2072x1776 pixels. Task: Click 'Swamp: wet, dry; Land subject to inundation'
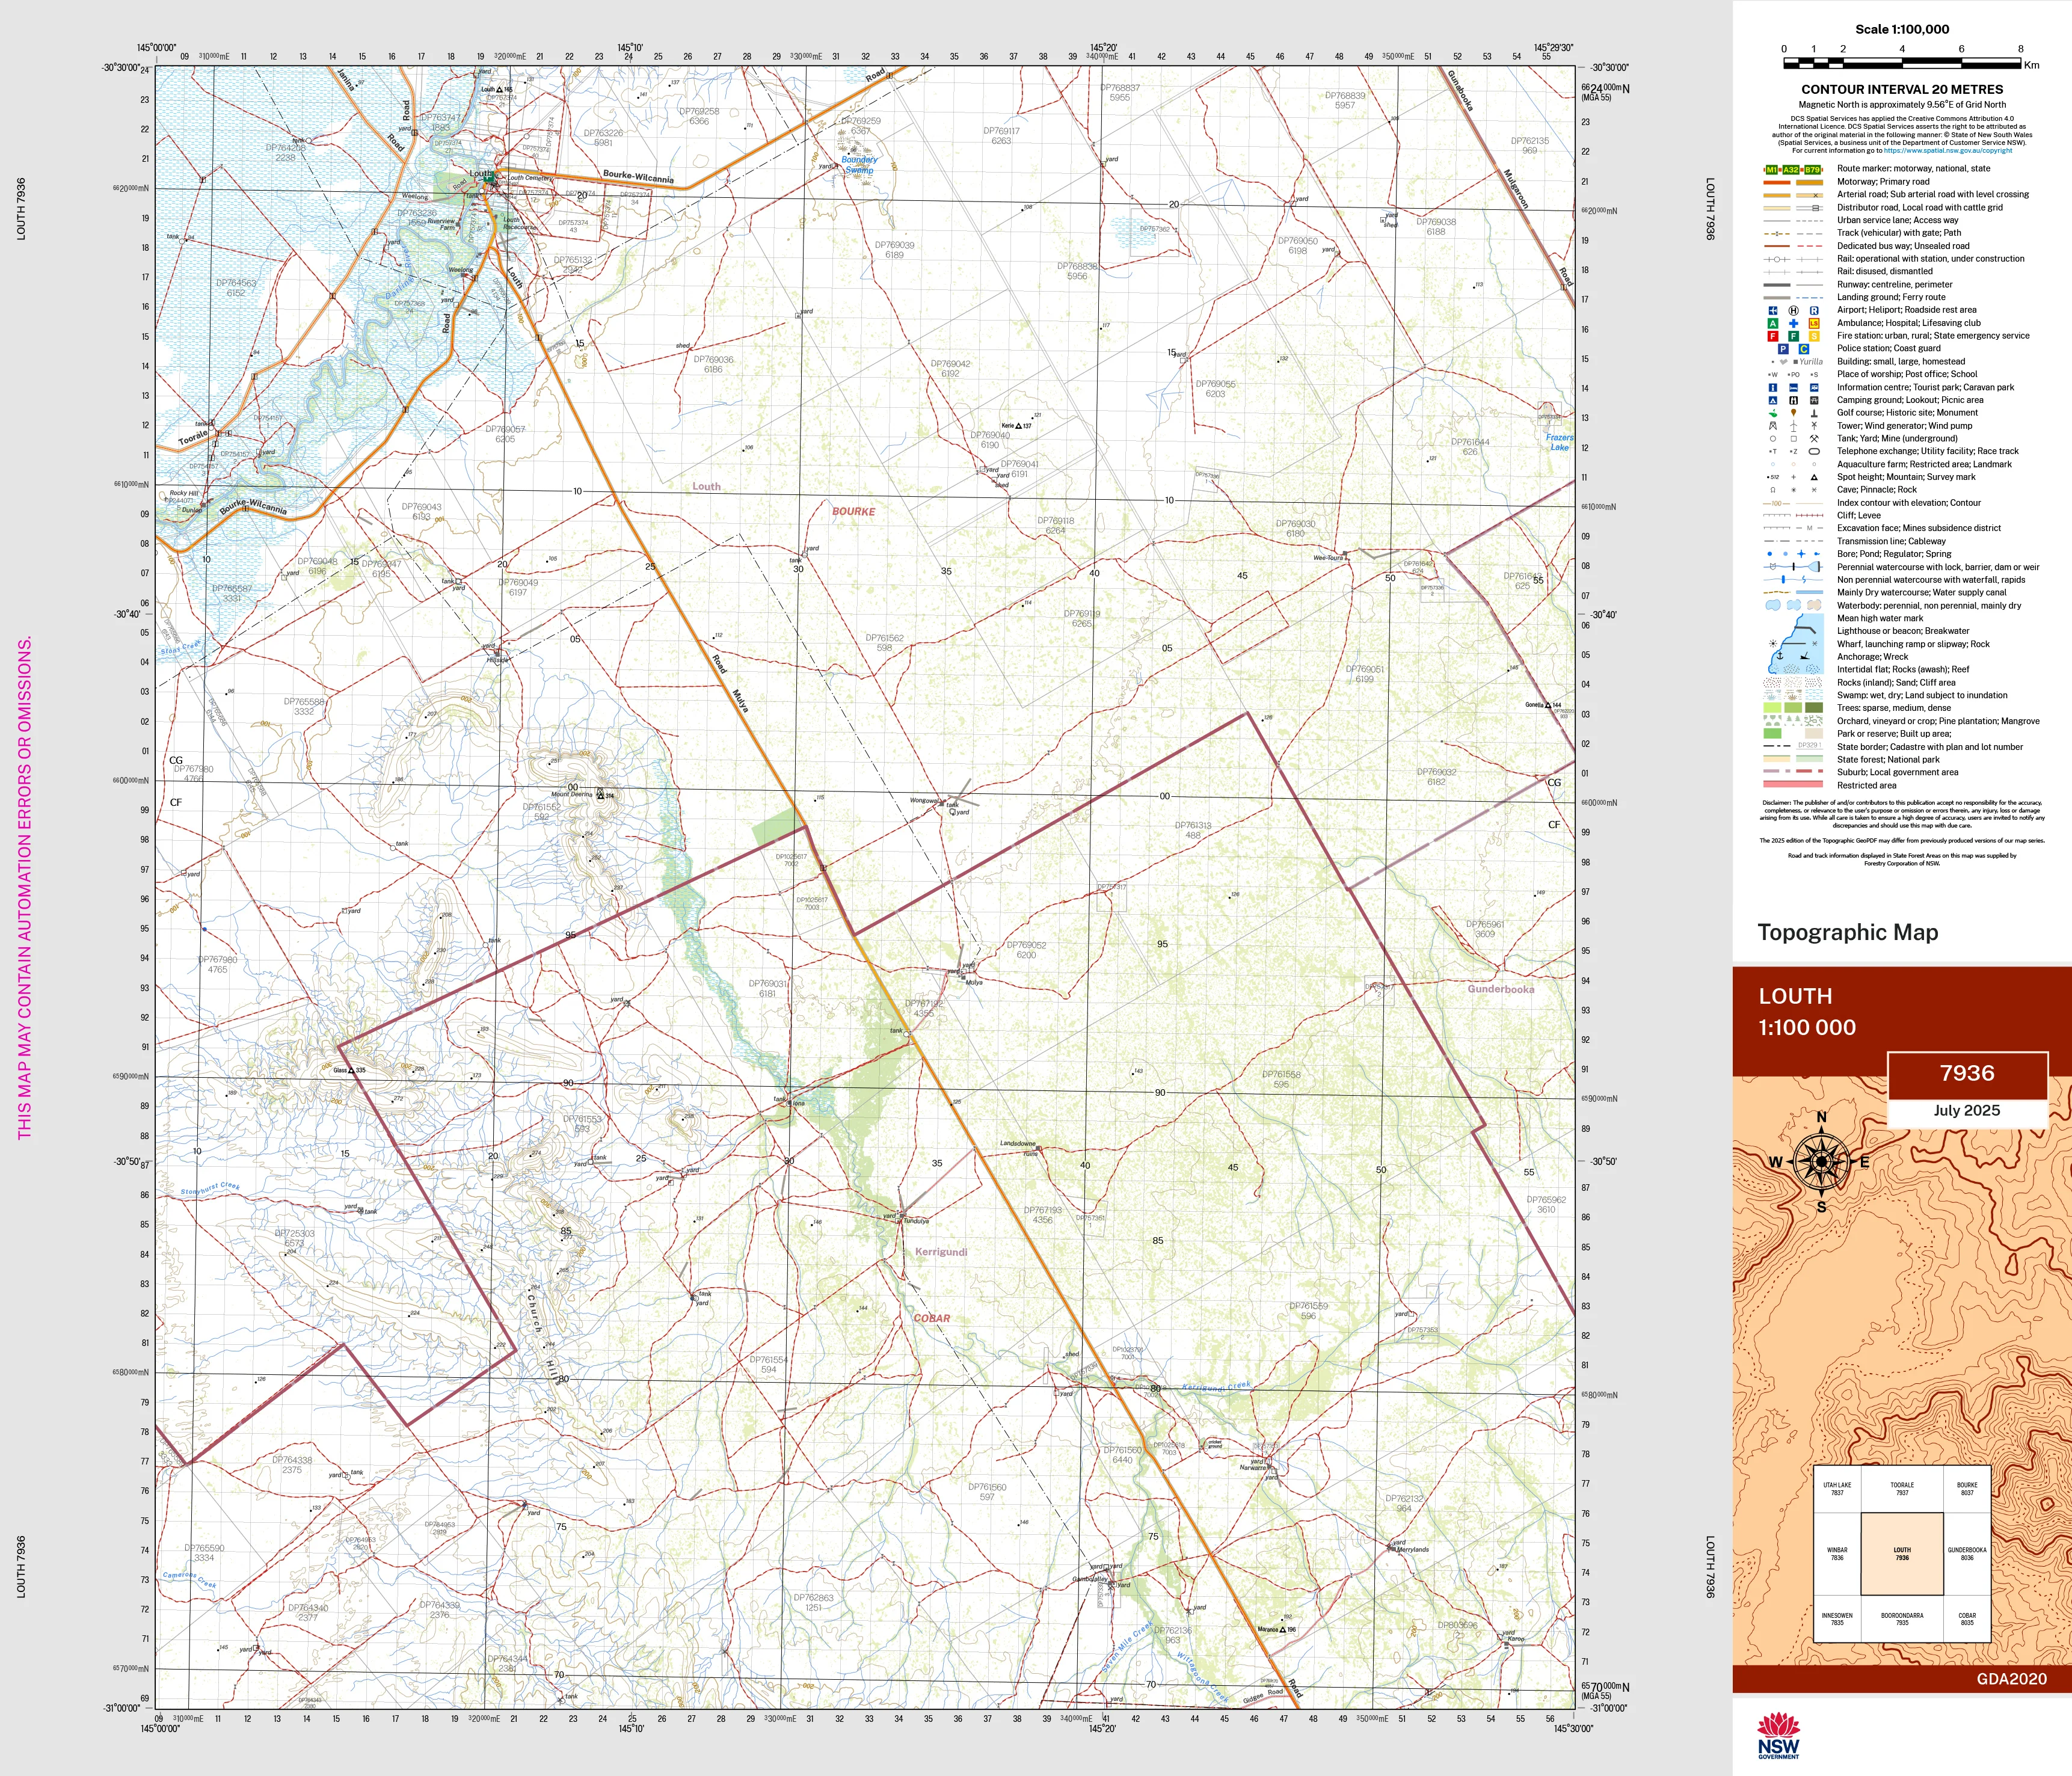tap(1922, 695)
